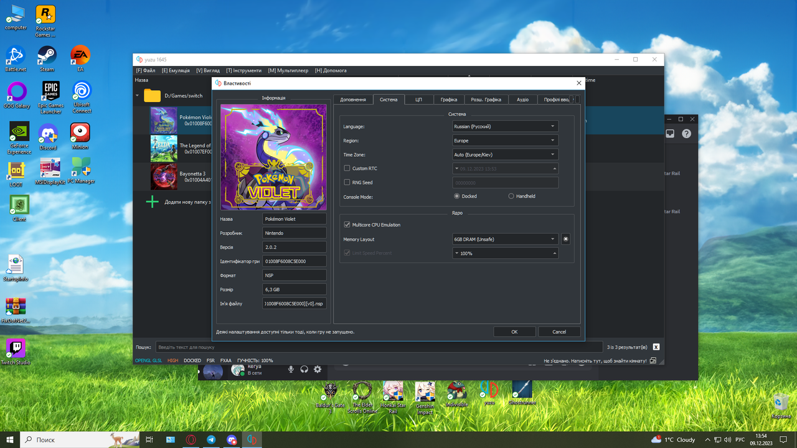
Task: Open the Ghostrunner desktop shortcut
Action: 521,393
